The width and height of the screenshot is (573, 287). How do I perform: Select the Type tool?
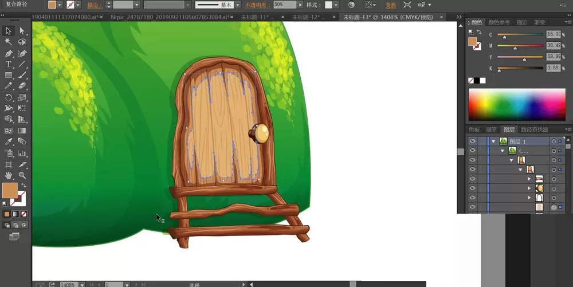(9, 64)
